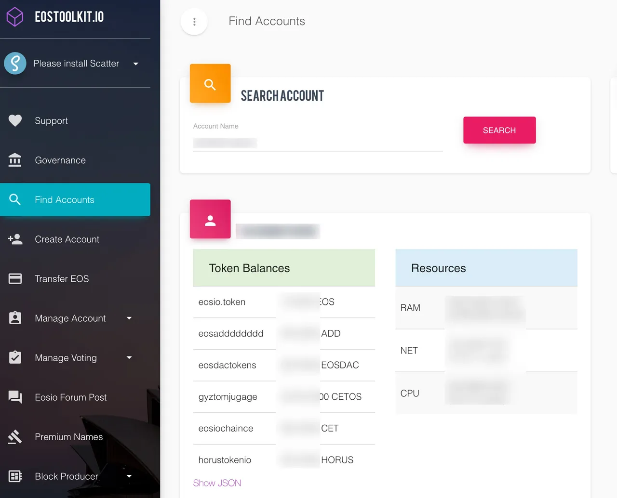Click the ADD token symbol
This screenshot has height=498, width=617.
pos(331,333)
